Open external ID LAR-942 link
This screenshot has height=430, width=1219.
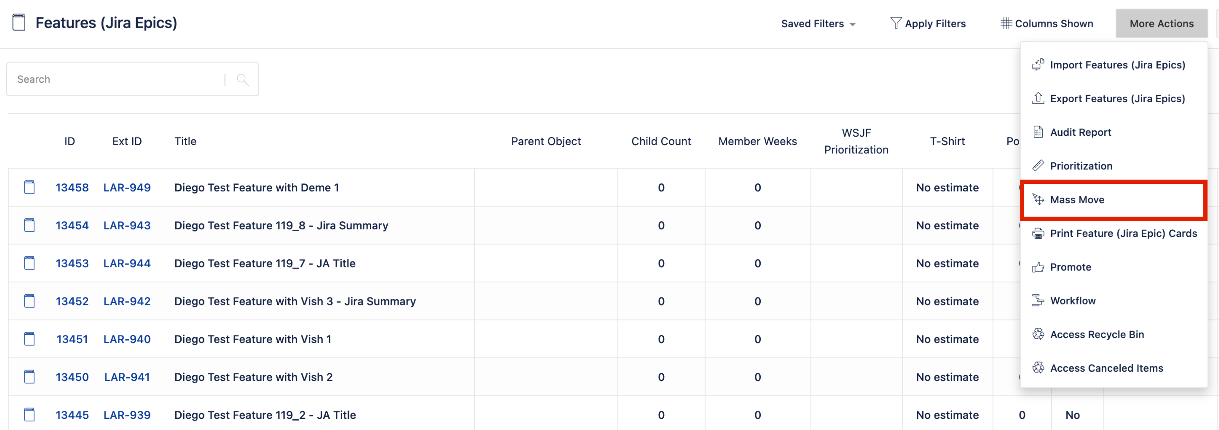pos(127,301)
